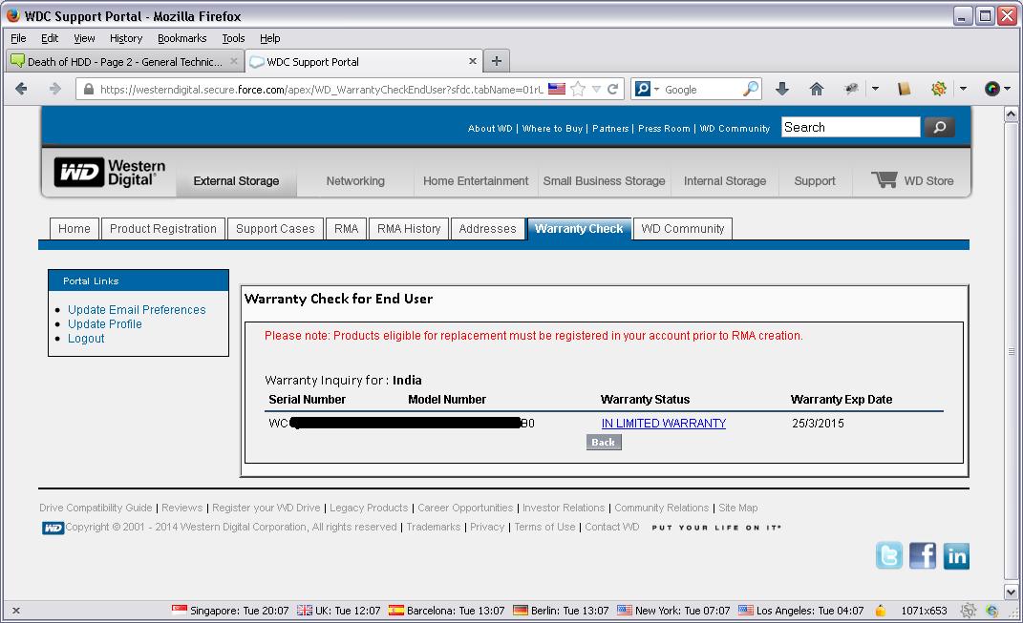Screen dimensions: 1023x623
Task: Open the Downloads arrow in the toolbar
Action: coord(782,89)
